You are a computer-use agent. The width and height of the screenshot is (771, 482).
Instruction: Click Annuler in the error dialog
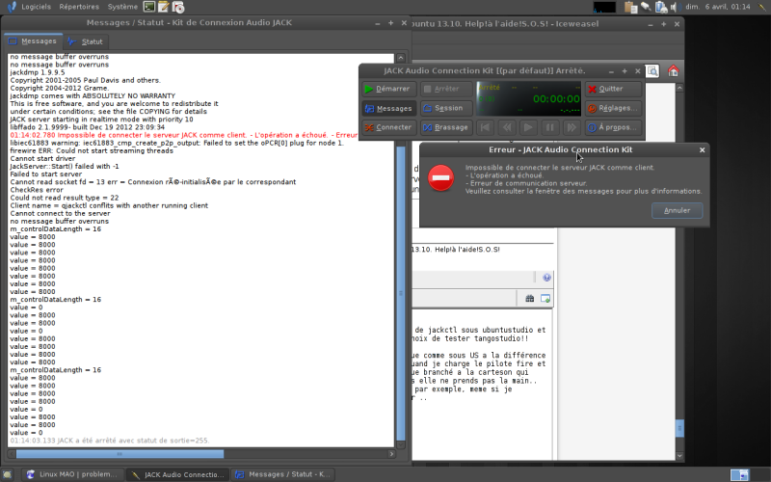coord(678,210)
